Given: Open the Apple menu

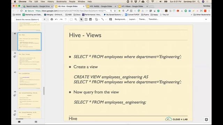Looking at the screenshot, I should coord(15,1).
